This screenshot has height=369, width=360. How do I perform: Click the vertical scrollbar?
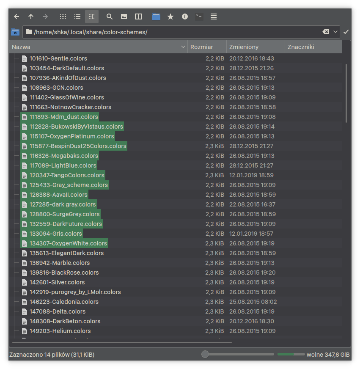click(346, 93)
